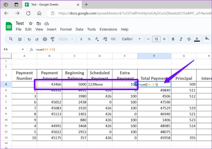Select column G header
212x149 pixels.
(184, 56)
